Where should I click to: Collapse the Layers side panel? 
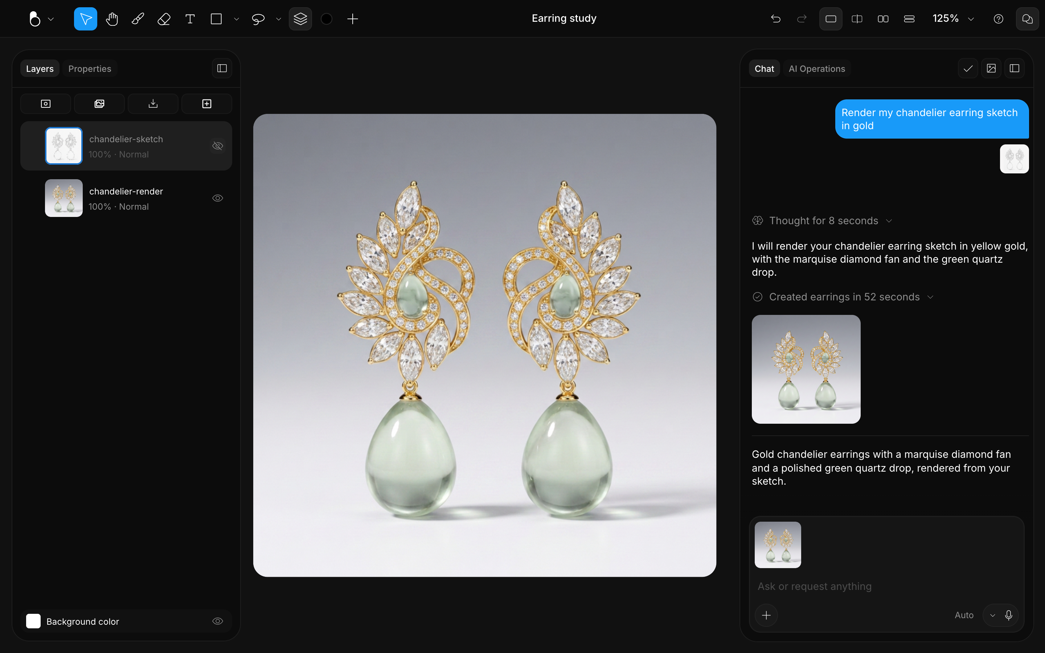tap(222, 68)
